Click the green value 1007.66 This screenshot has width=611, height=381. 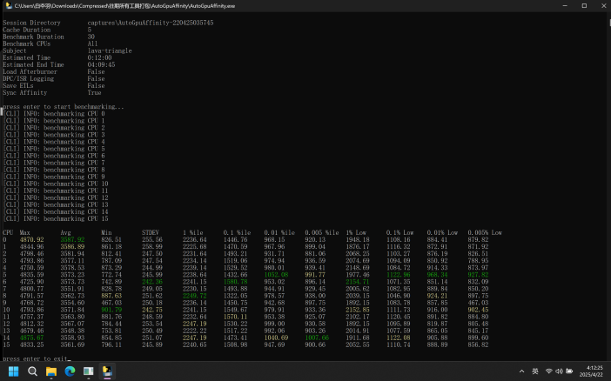317,338
